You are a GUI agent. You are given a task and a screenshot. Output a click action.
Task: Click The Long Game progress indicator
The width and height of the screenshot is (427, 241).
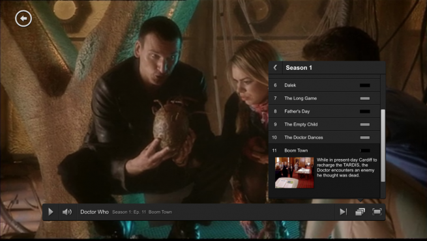[364, 98]
